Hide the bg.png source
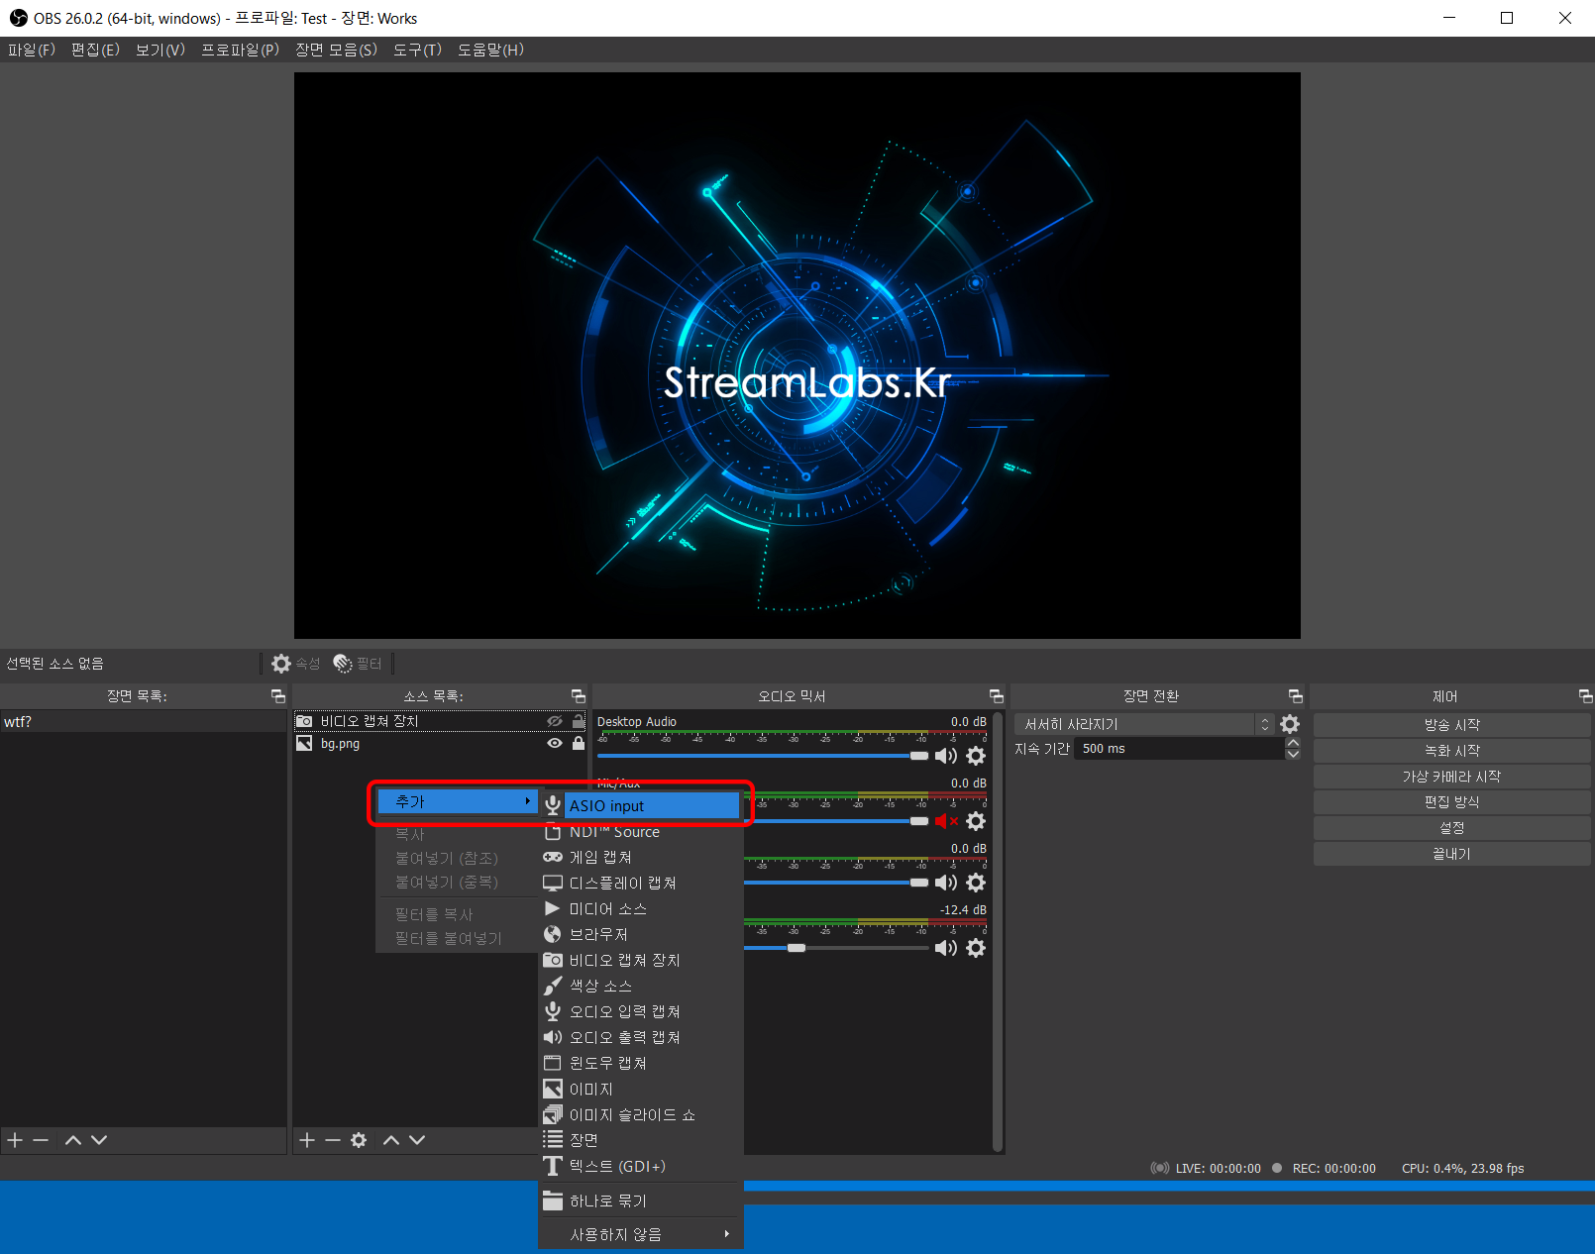The height and width of the screenshot is (1254, 1595). [x=555, y=743]
